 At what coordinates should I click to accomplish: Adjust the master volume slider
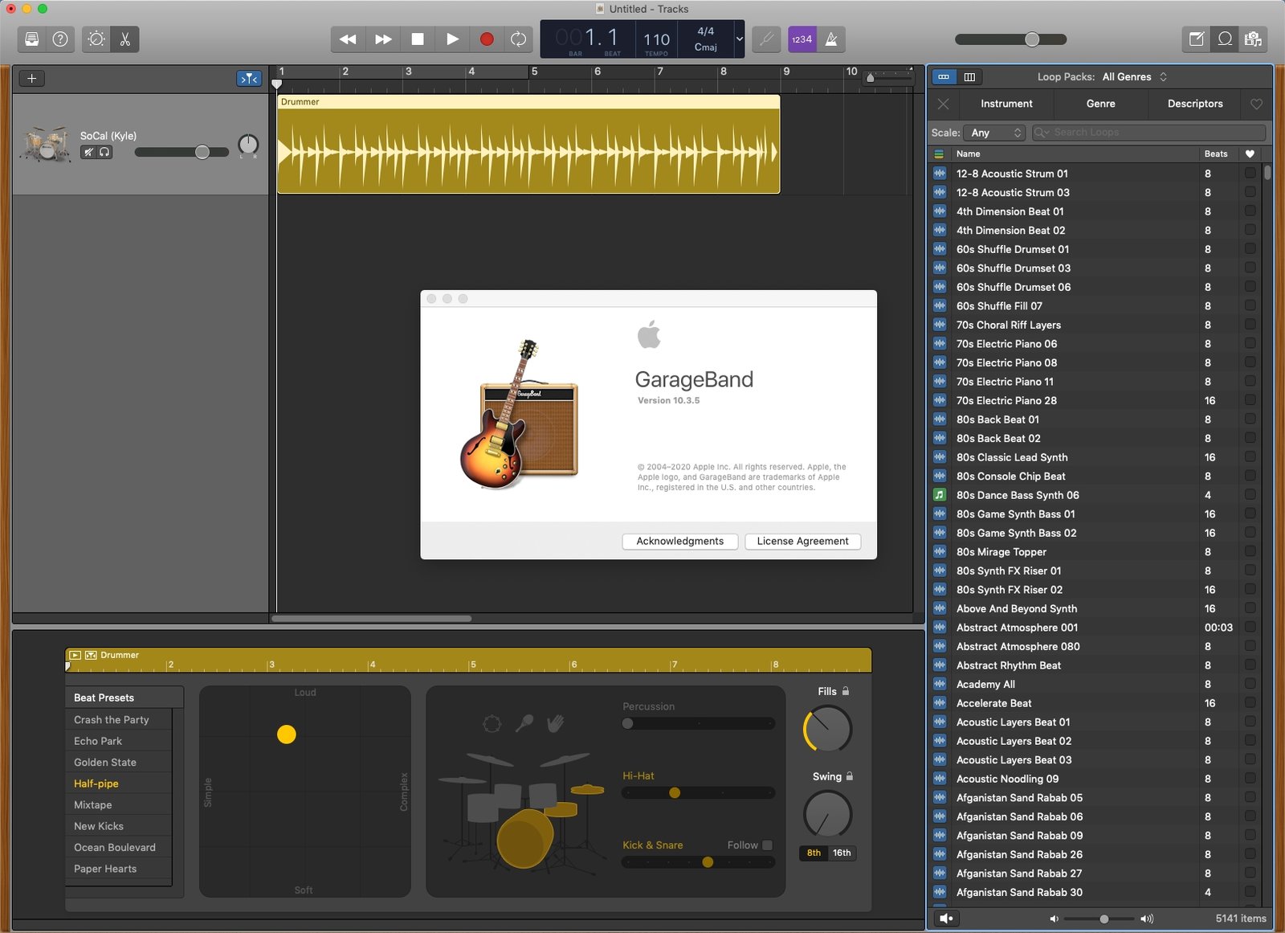1032,39
